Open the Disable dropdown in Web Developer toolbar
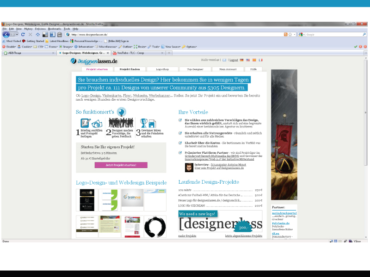 coord(9,47)
